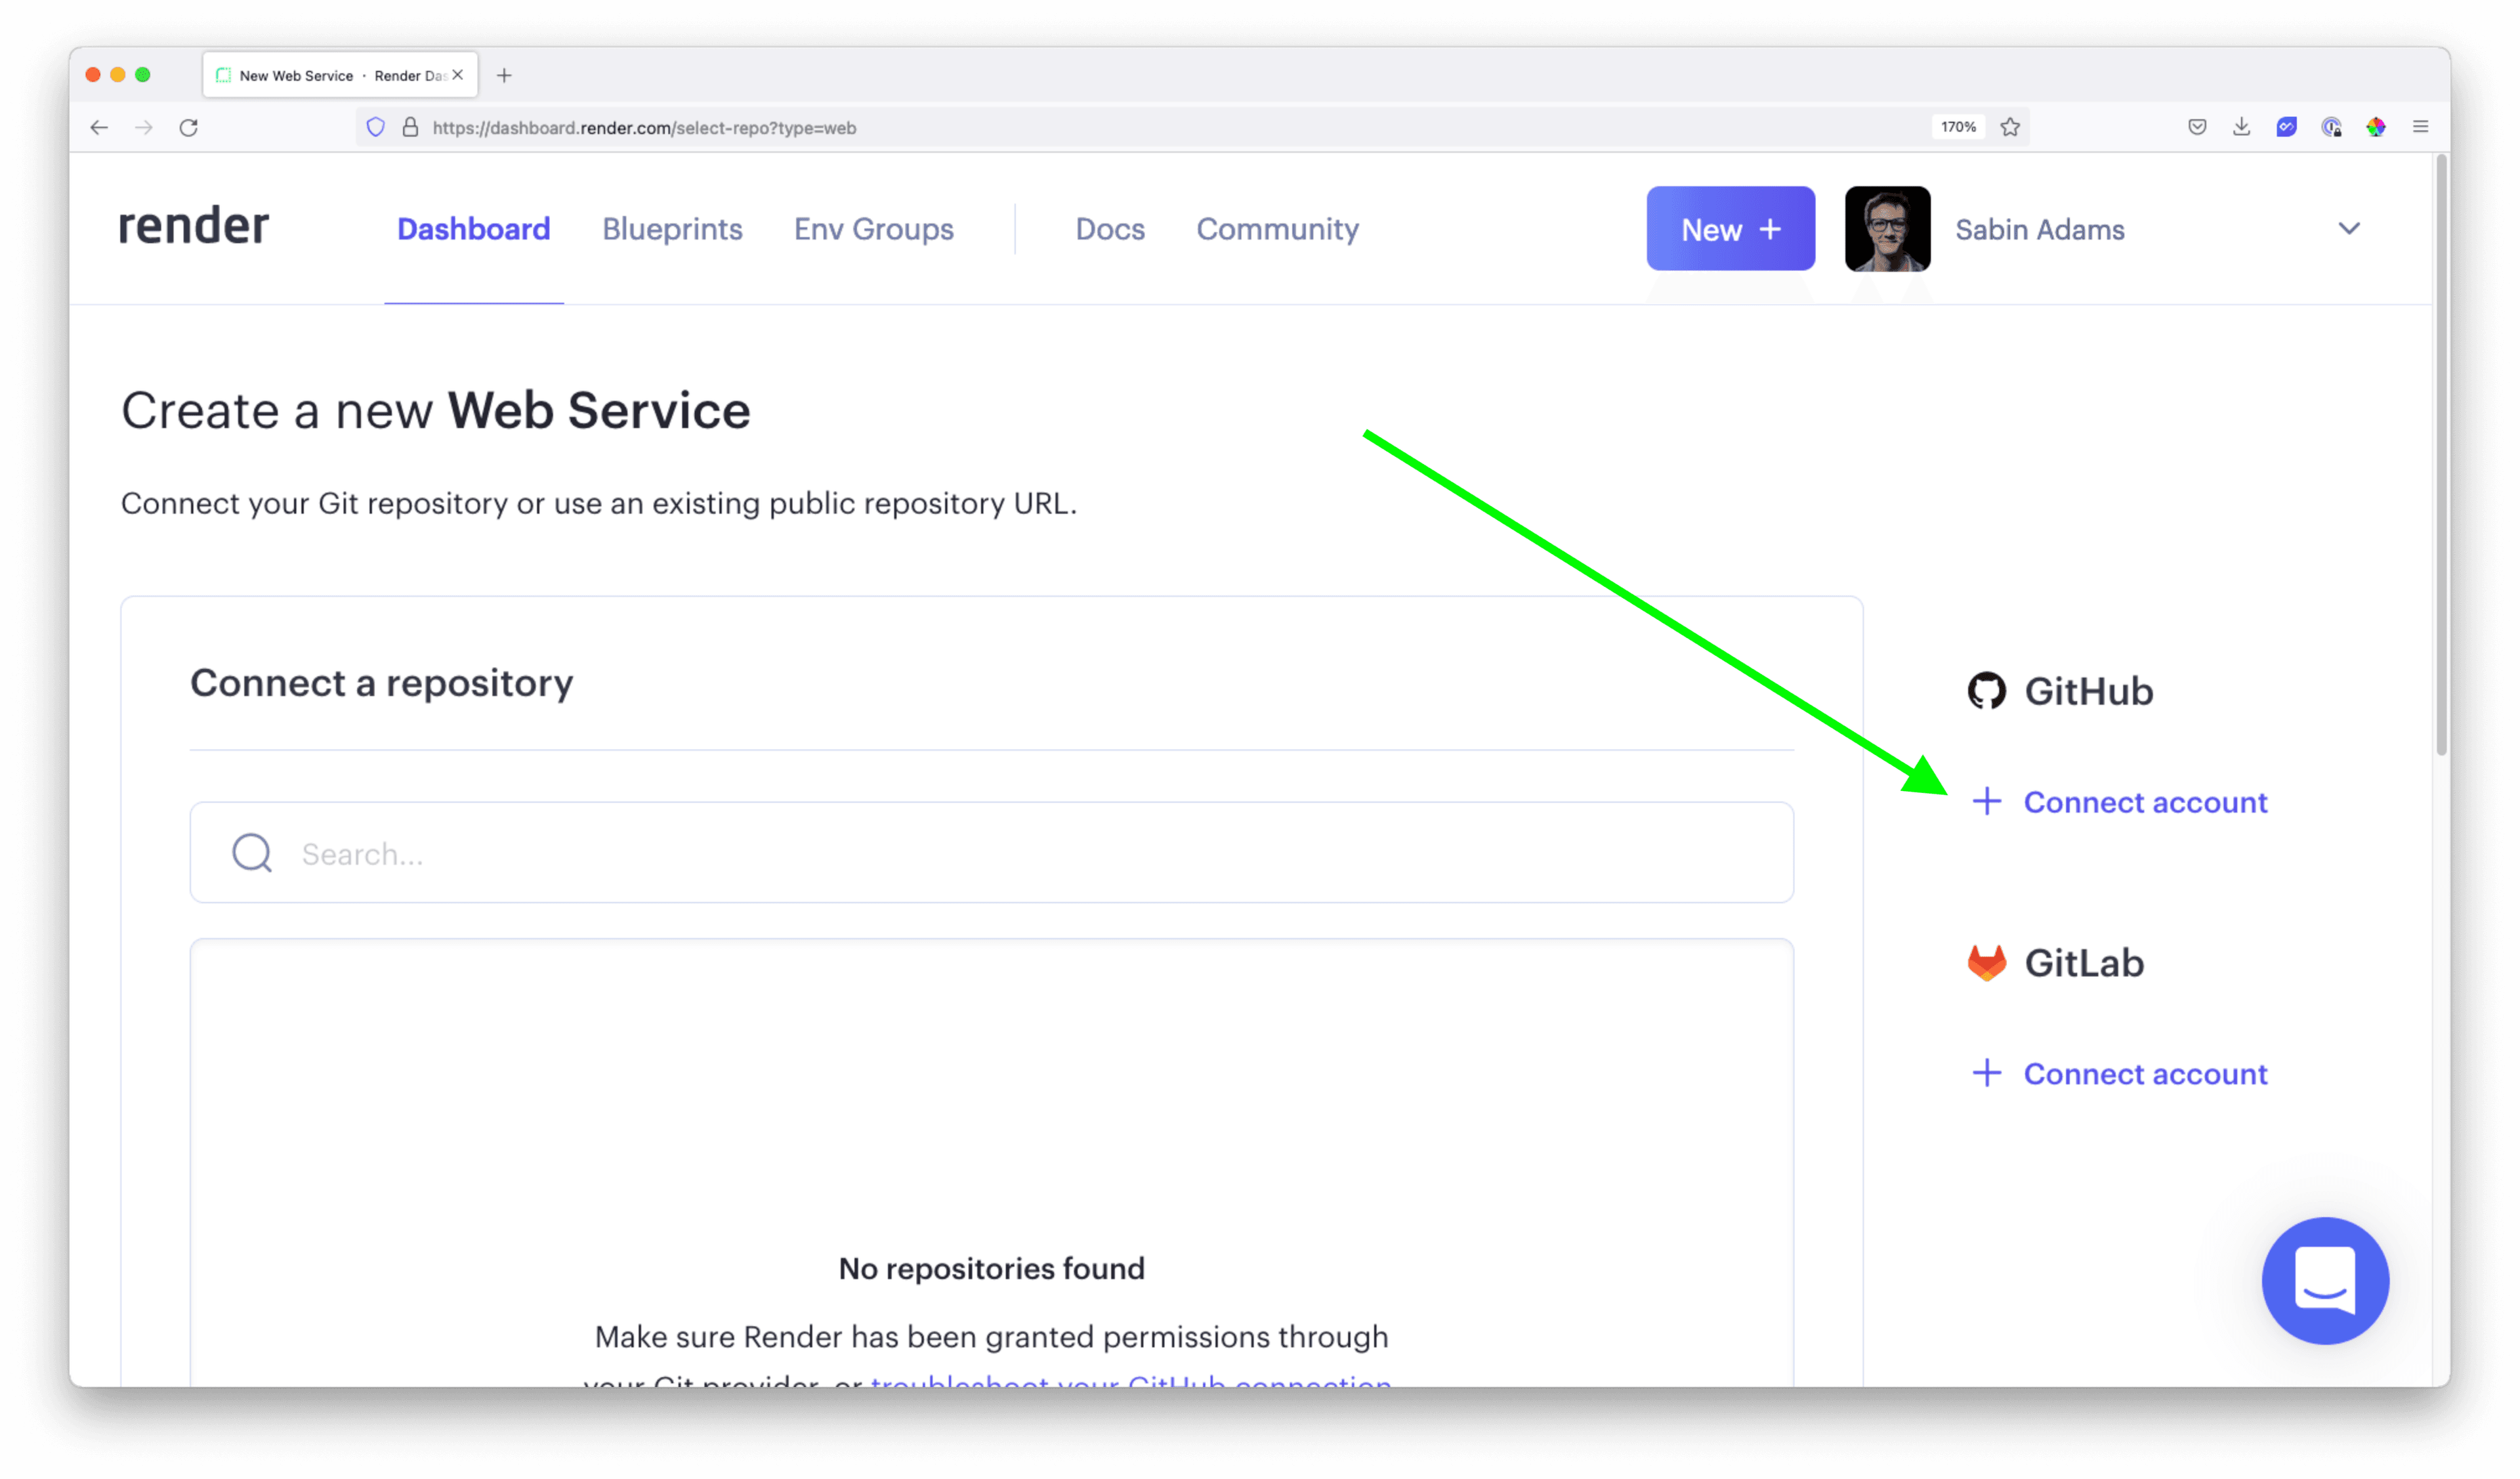Expand the Sabin Adams account dropdown
This screenshot has height=1479, width=2520.
click(x=2349, y=229)
